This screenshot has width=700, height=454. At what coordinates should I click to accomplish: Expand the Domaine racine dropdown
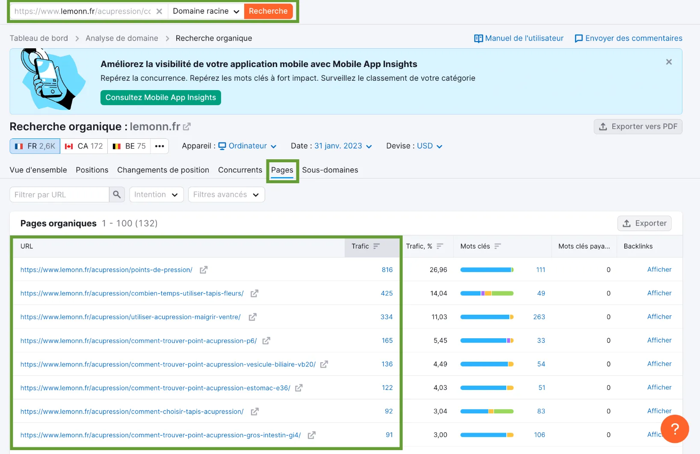[x=206, y=12]
